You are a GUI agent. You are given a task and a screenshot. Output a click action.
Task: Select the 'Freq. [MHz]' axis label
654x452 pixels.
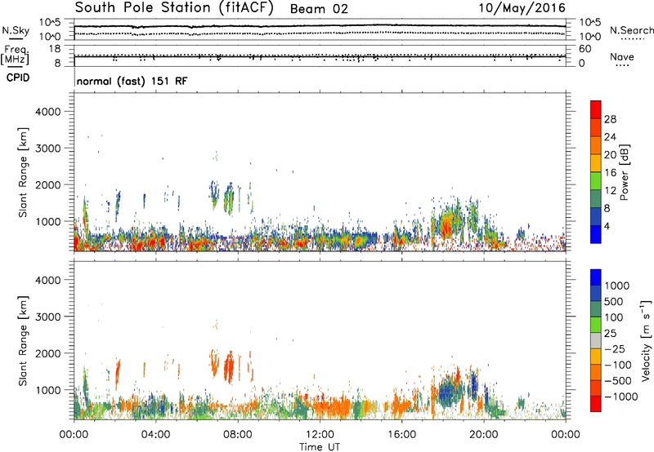15,55
